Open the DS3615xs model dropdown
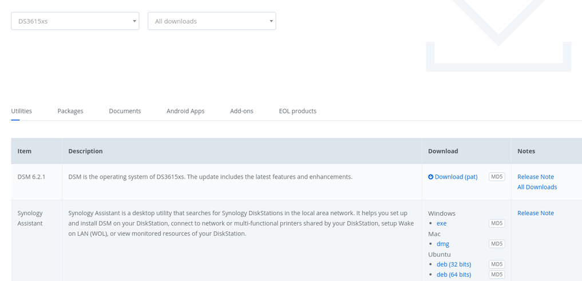 tap(75, 21)
